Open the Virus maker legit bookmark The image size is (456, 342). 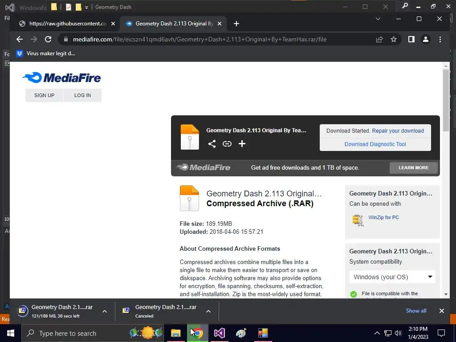pyautogui.click(x=46, y=53)
